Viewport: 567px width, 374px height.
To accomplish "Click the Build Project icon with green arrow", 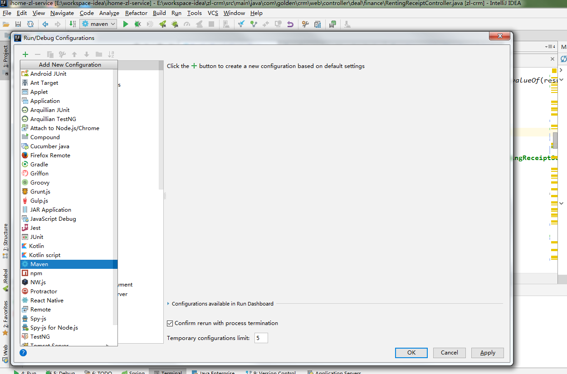I will 73,24.
